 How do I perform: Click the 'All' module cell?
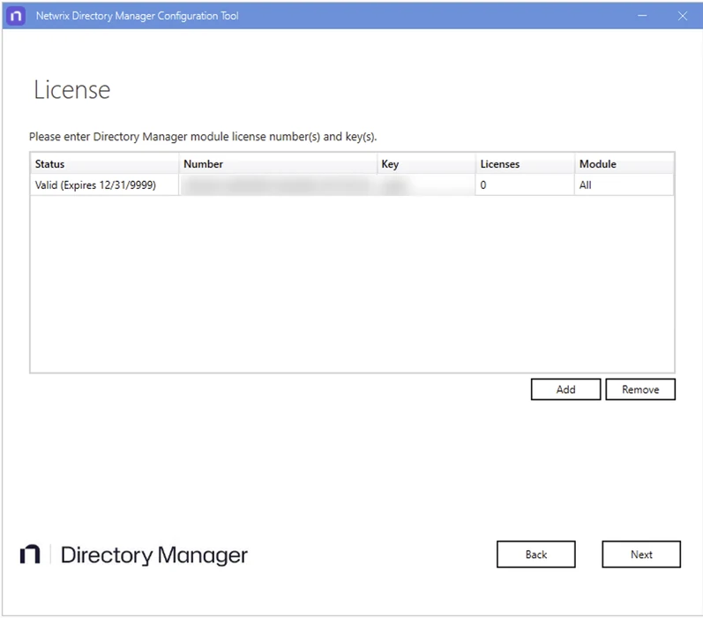[x=624, y=185]
